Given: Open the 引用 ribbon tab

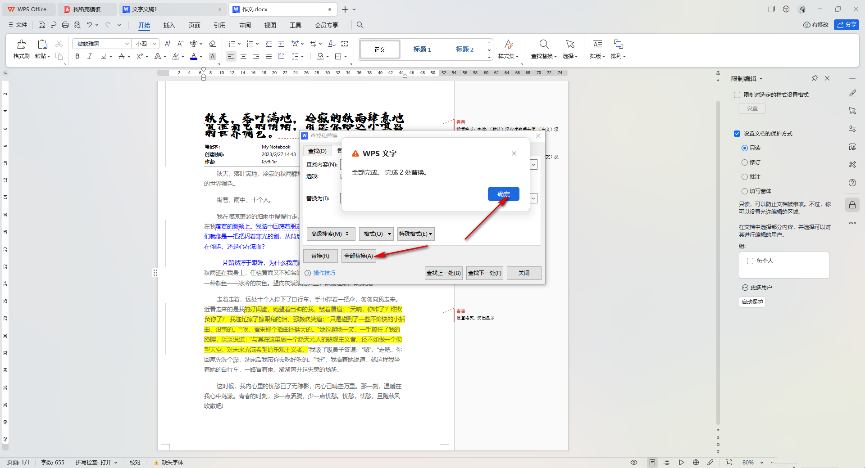Looking at the screenshot, I should pos(219,25).
